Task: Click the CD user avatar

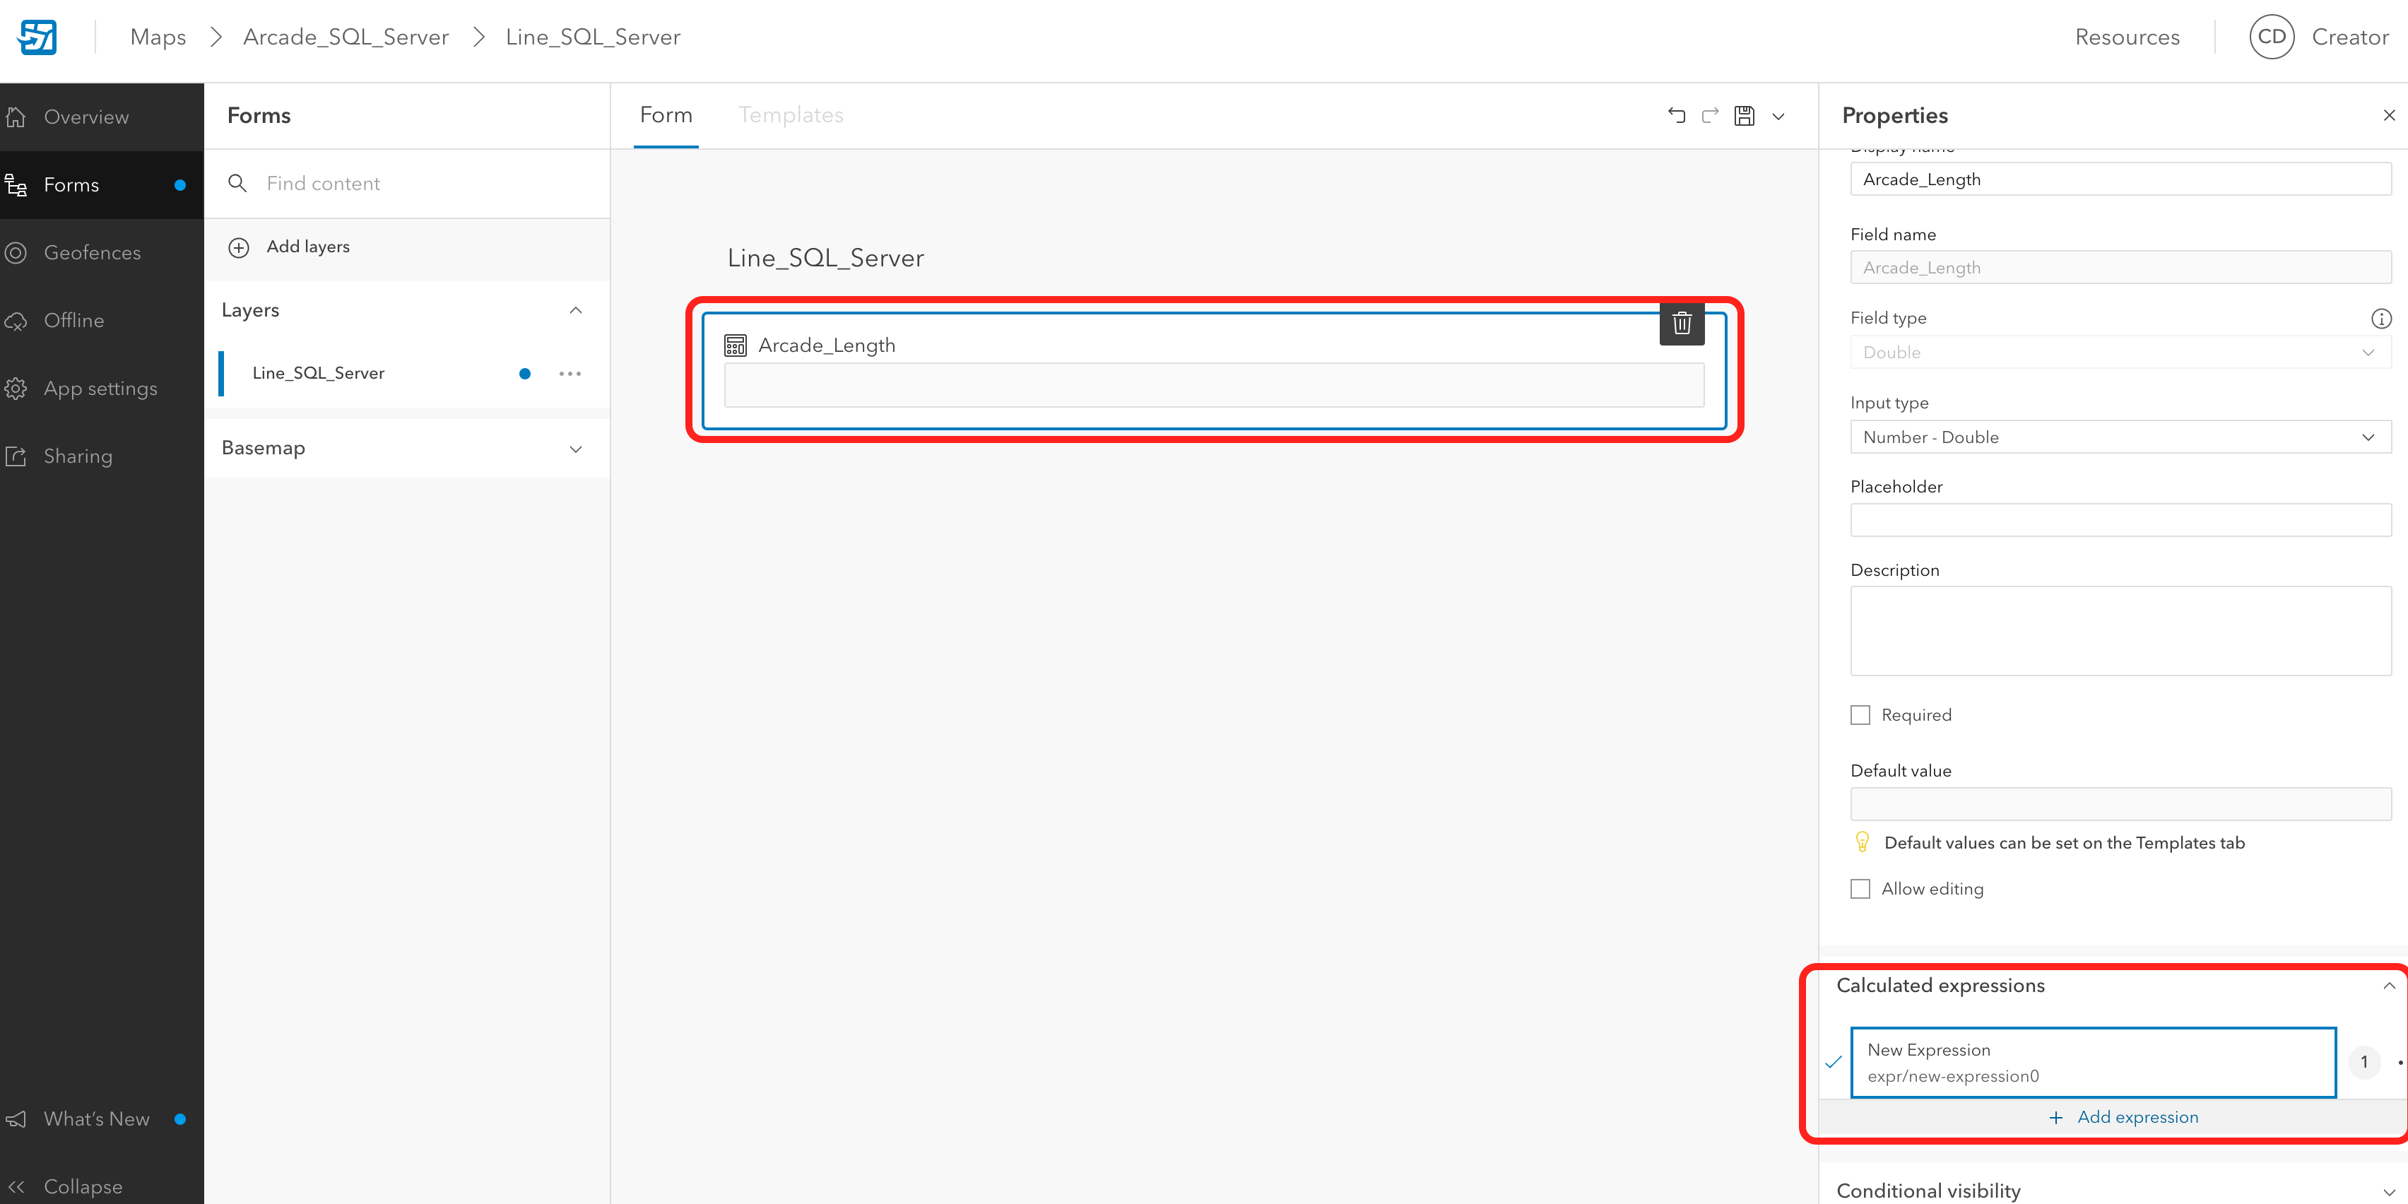Action: (x=2272, y=37)
